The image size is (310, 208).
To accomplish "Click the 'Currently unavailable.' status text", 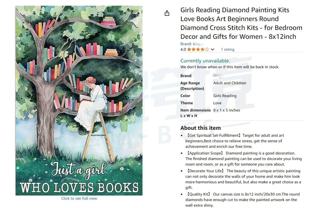I will click(x=205, y=60).
